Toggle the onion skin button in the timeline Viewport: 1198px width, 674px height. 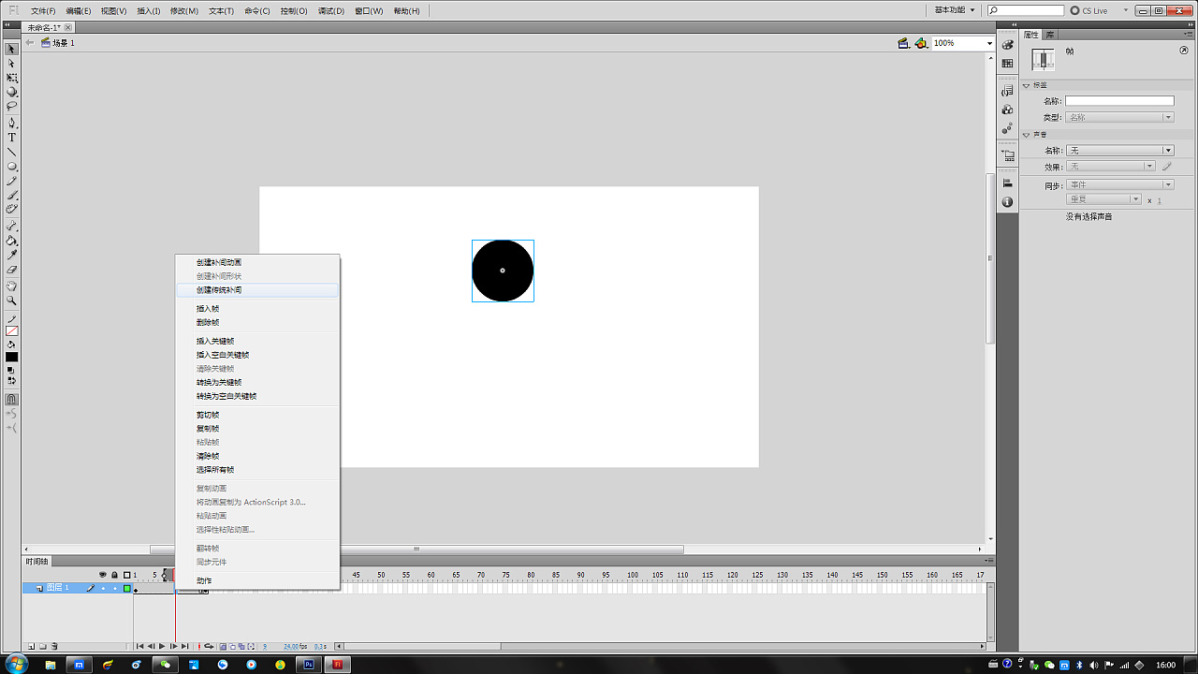tap(223, 646)
